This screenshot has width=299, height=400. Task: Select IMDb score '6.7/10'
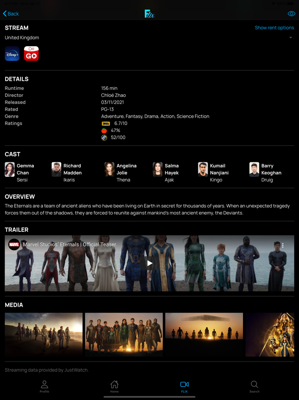120,123
